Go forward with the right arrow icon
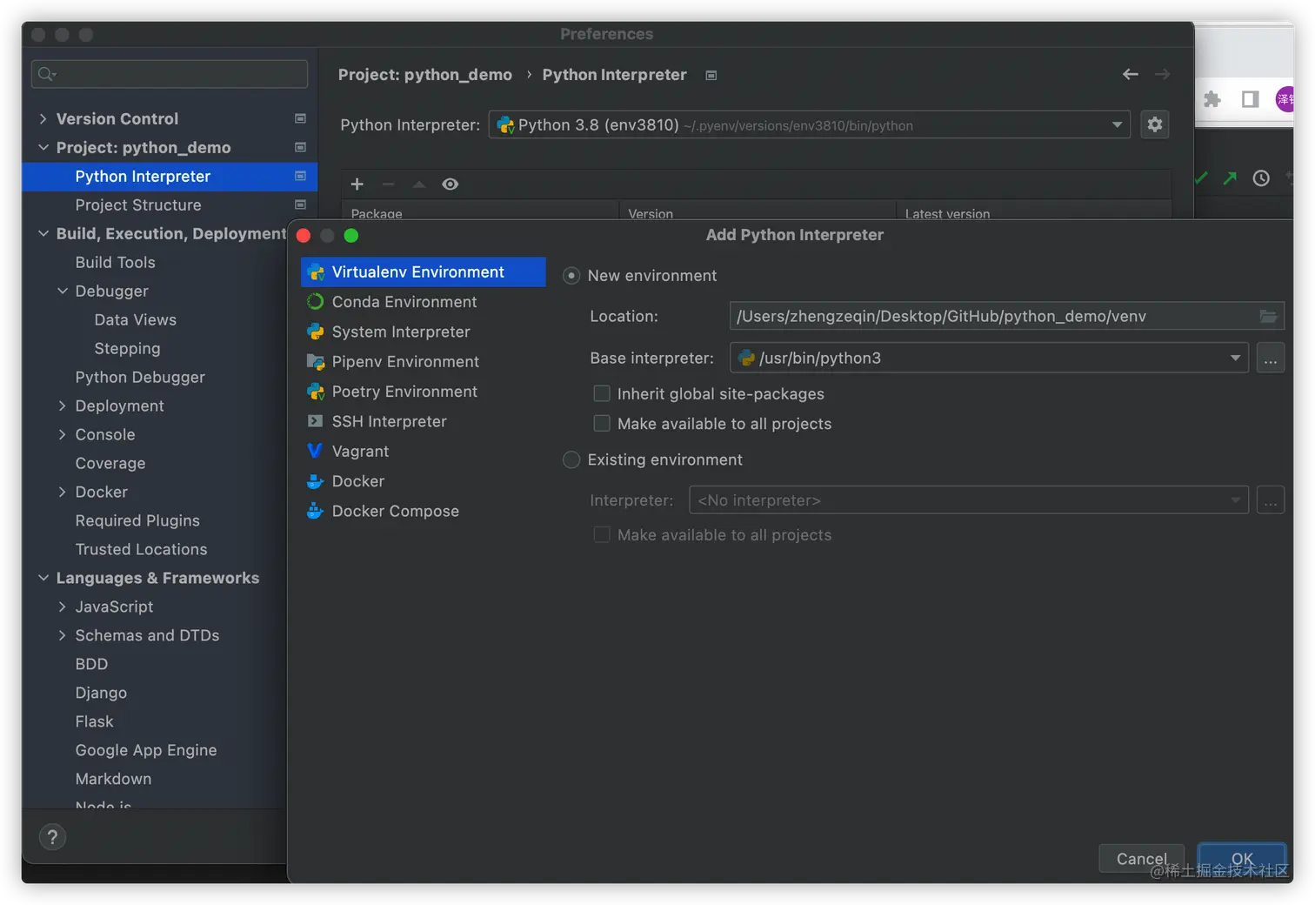The width and height of the screenshot is (1315, 905). (1162, 75)
